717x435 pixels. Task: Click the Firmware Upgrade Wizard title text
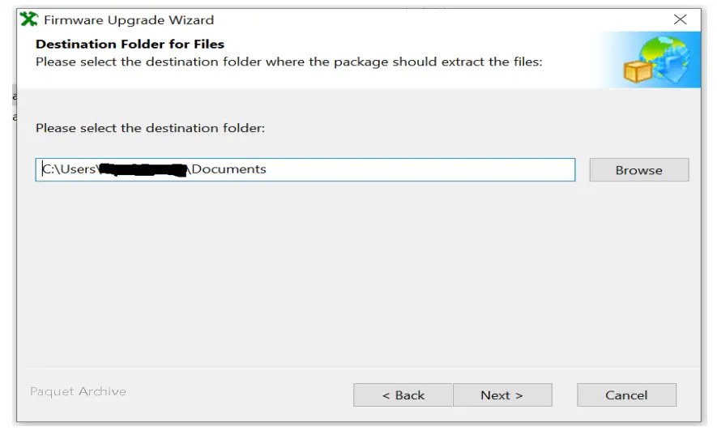pos(129,19)
